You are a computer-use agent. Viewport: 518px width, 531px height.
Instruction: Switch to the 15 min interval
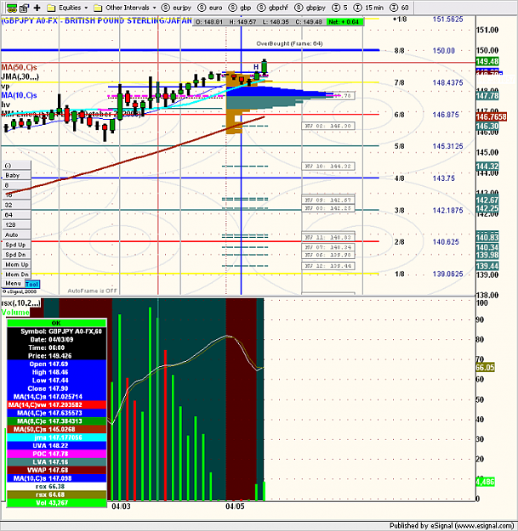coord(368,8)
